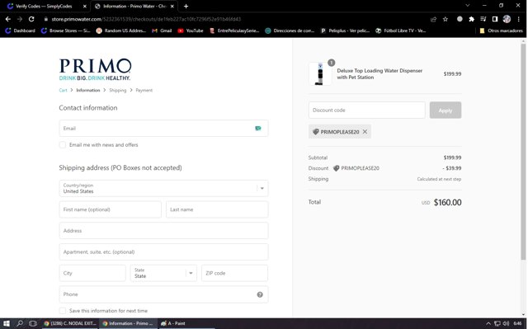528x329 pixels.
Task: Open the share page icon in address bar
Action: point(433,19)
